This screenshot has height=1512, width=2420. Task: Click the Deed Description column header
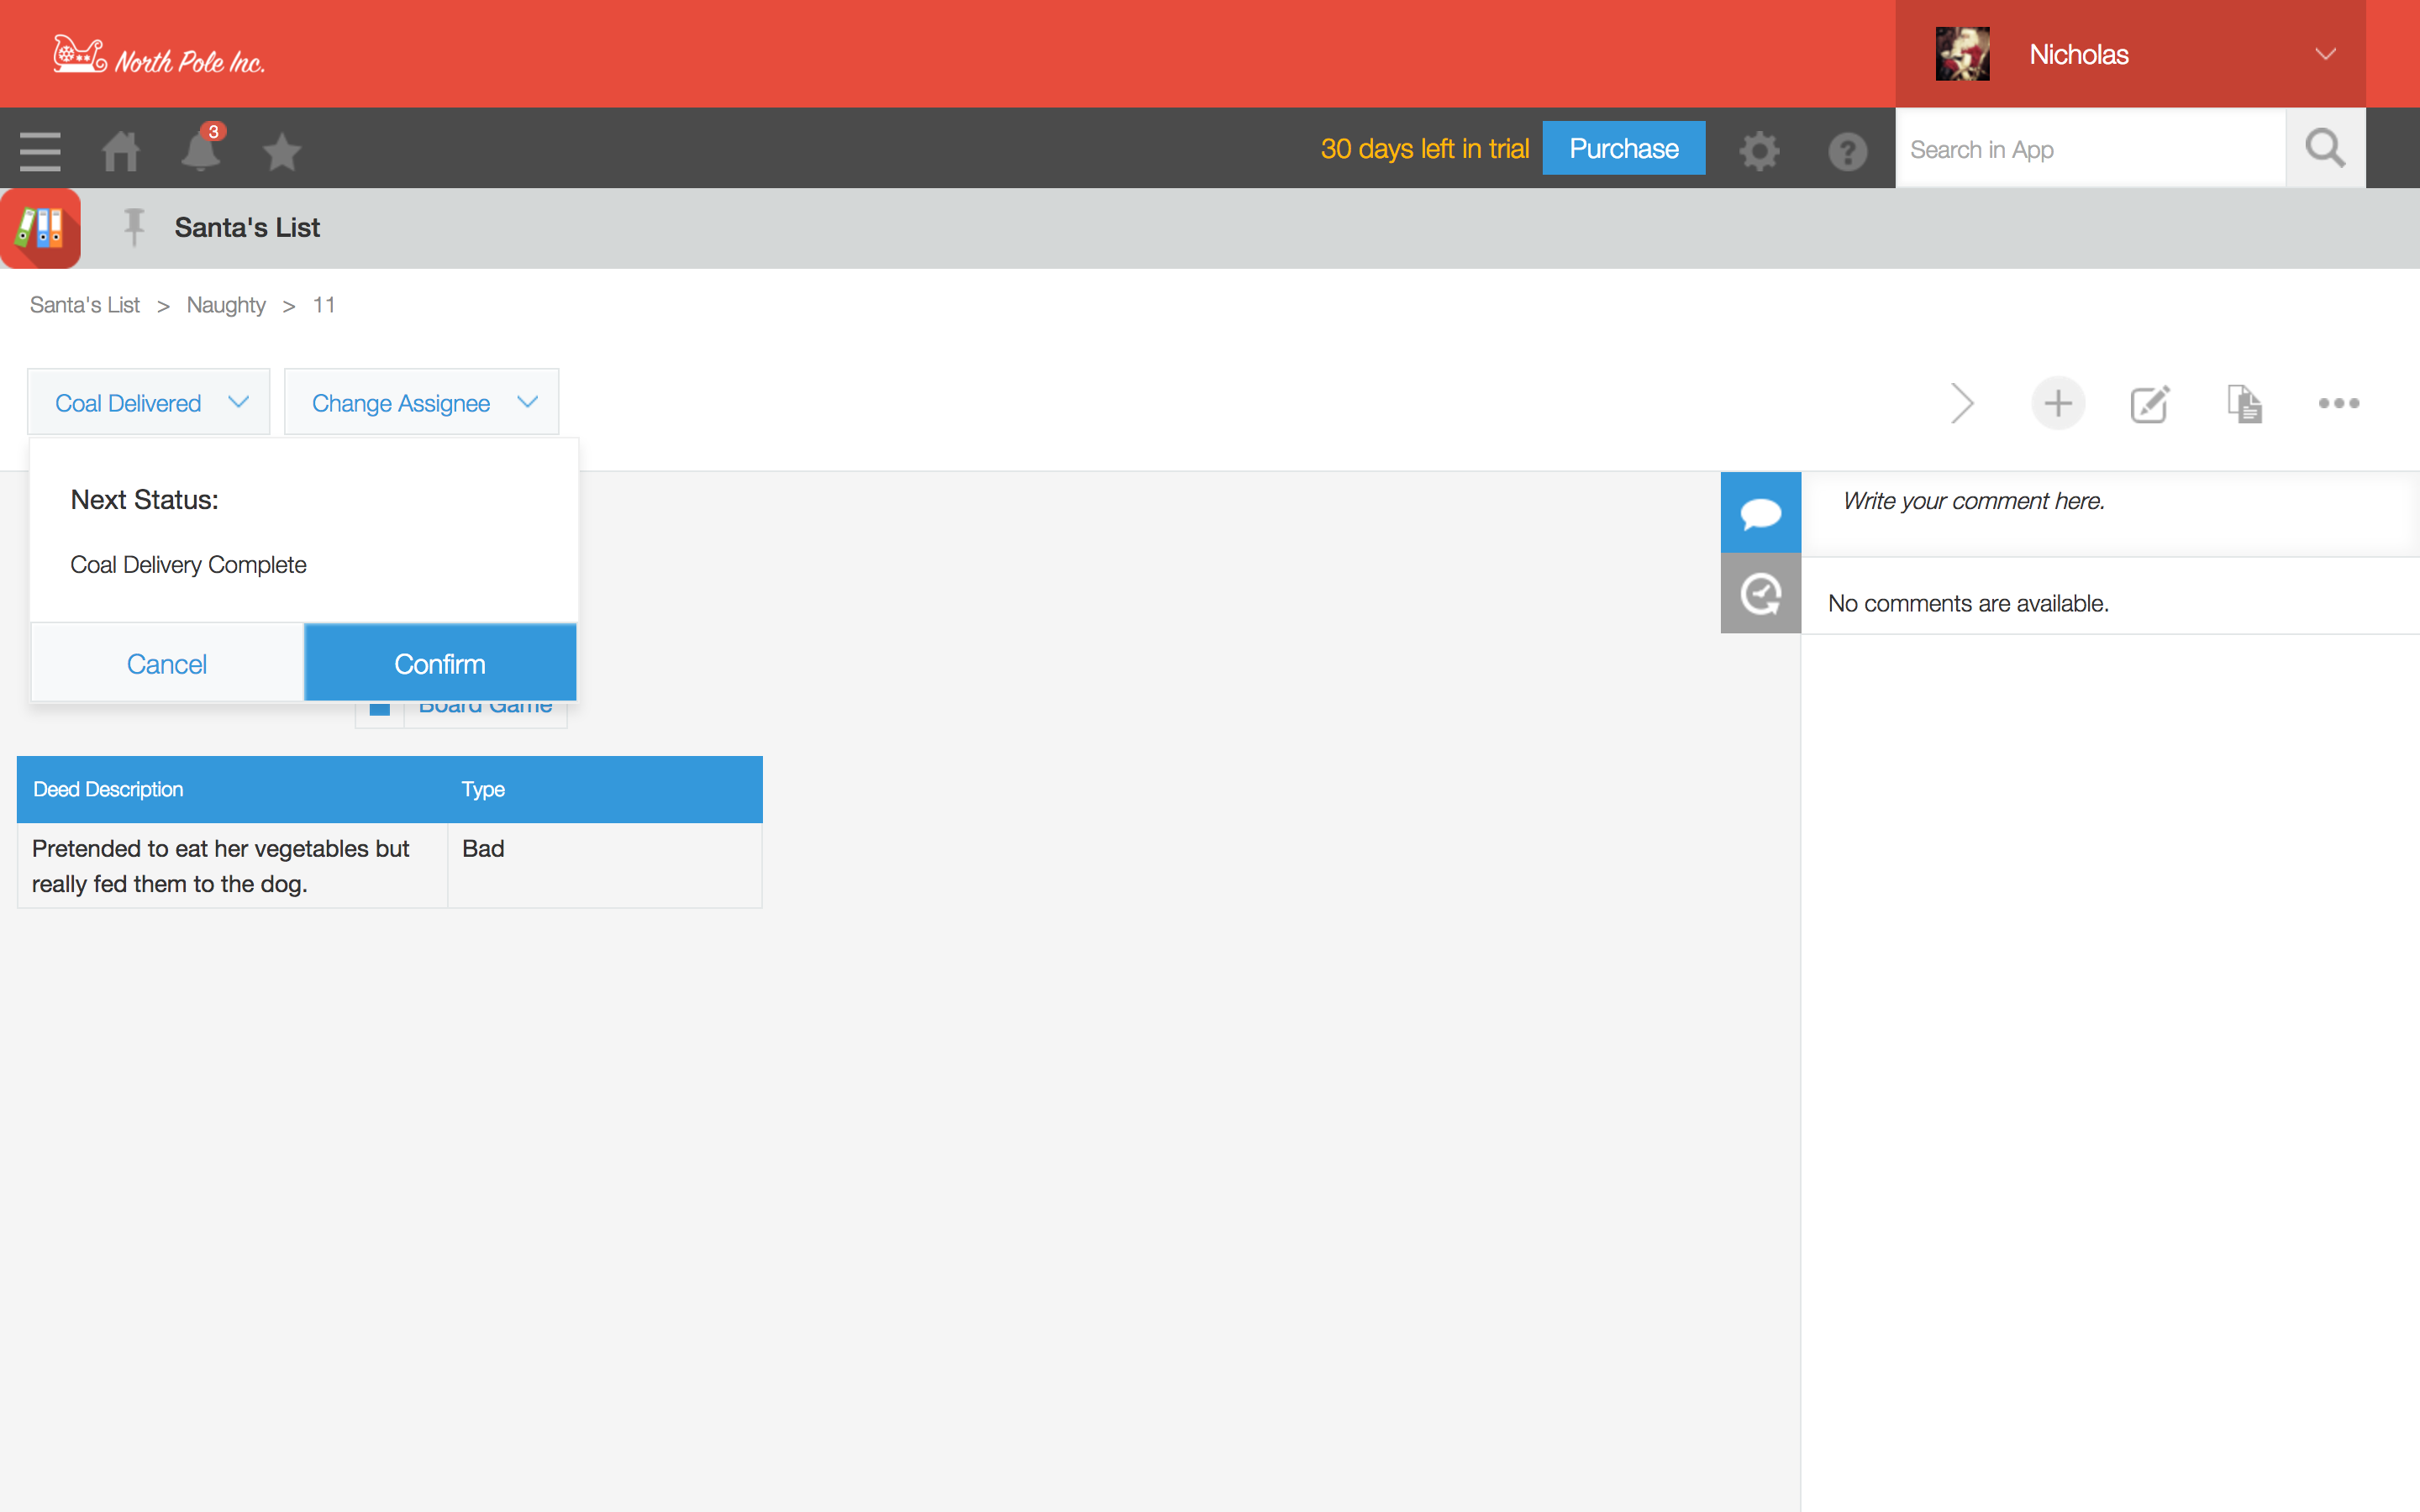point(232,789)
